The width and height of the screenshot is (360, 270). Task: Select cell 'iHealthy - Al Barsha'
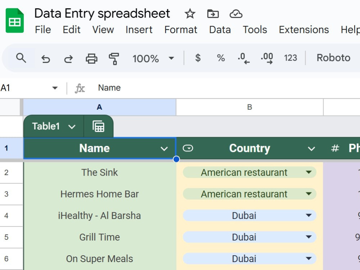pos(100,216)
